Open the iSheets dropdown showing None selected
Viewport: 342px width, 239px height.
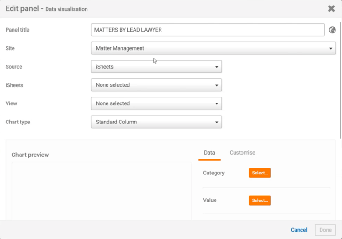coord(156,85)
